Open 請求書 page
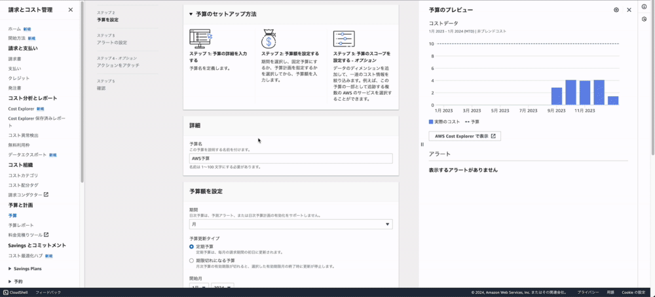655x297 pixels. click(14, 59)
